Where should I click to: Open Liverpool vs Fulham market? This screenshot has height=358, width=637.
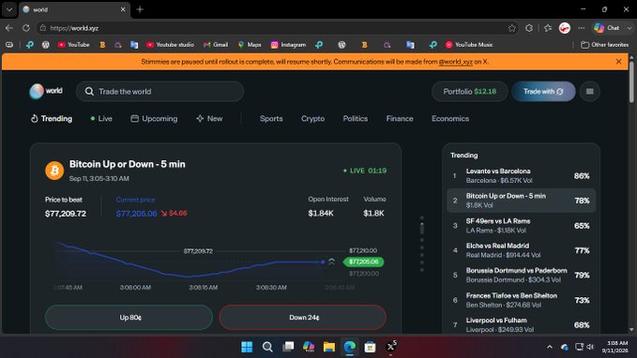click(x=522, y=324)
